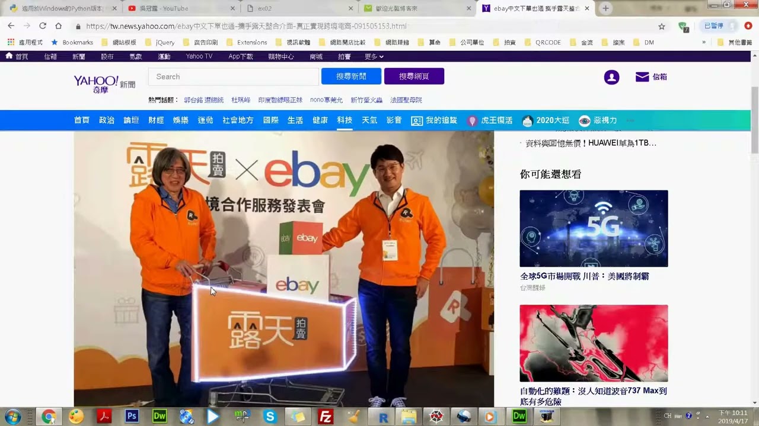Click the browser address bar URL
Image resolution: width=759 pixels, height=426 pixels.
246,26
